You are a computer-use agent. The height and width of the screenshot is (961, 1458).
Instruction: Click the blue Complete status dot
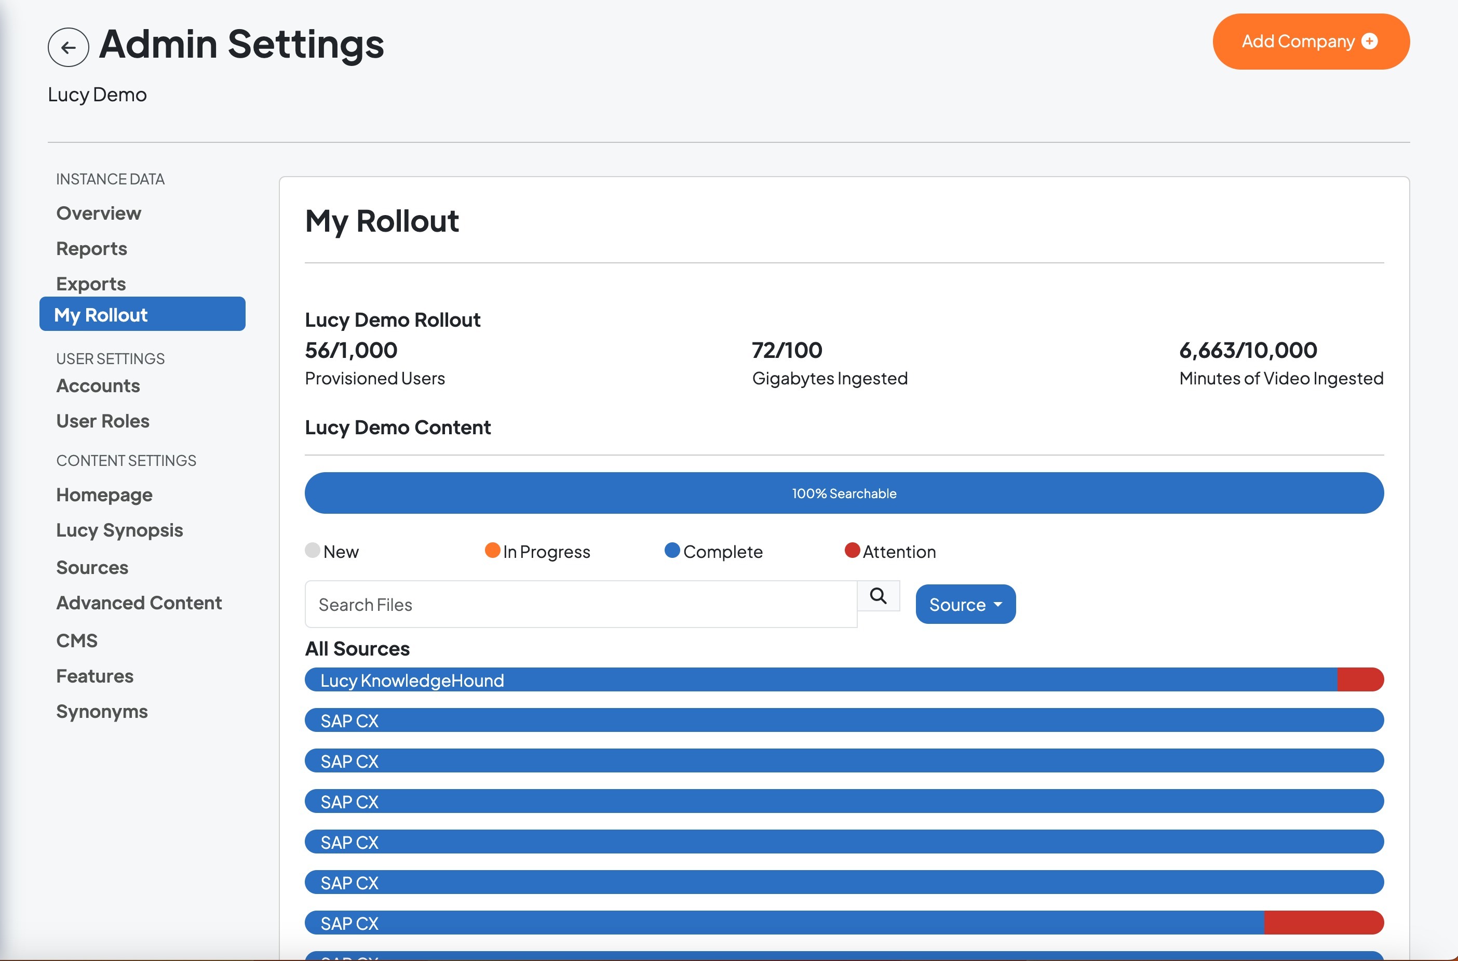coord(672,550)
